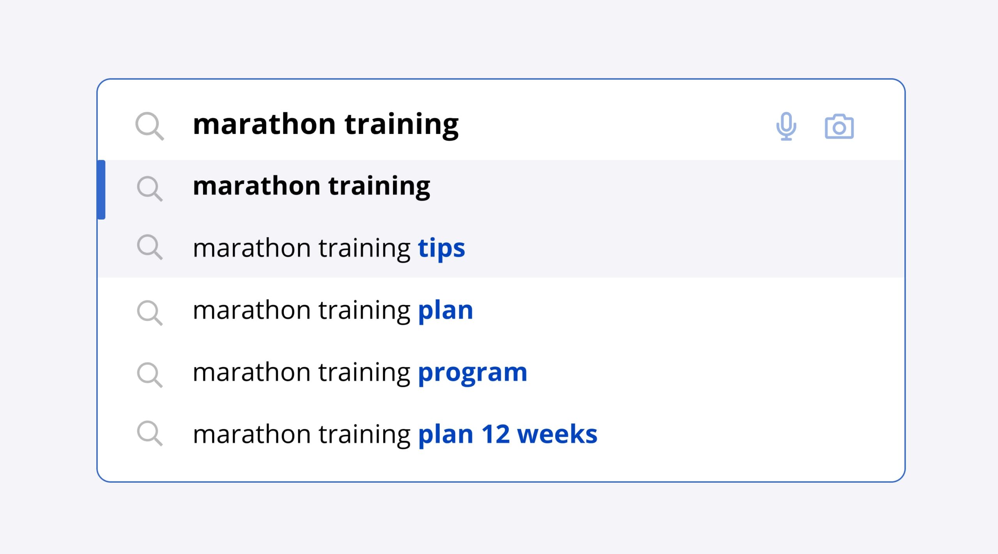Screen dimensions: 998x554
Task: Click the typed query text in the search box
Action: click(x=326, y=124)
